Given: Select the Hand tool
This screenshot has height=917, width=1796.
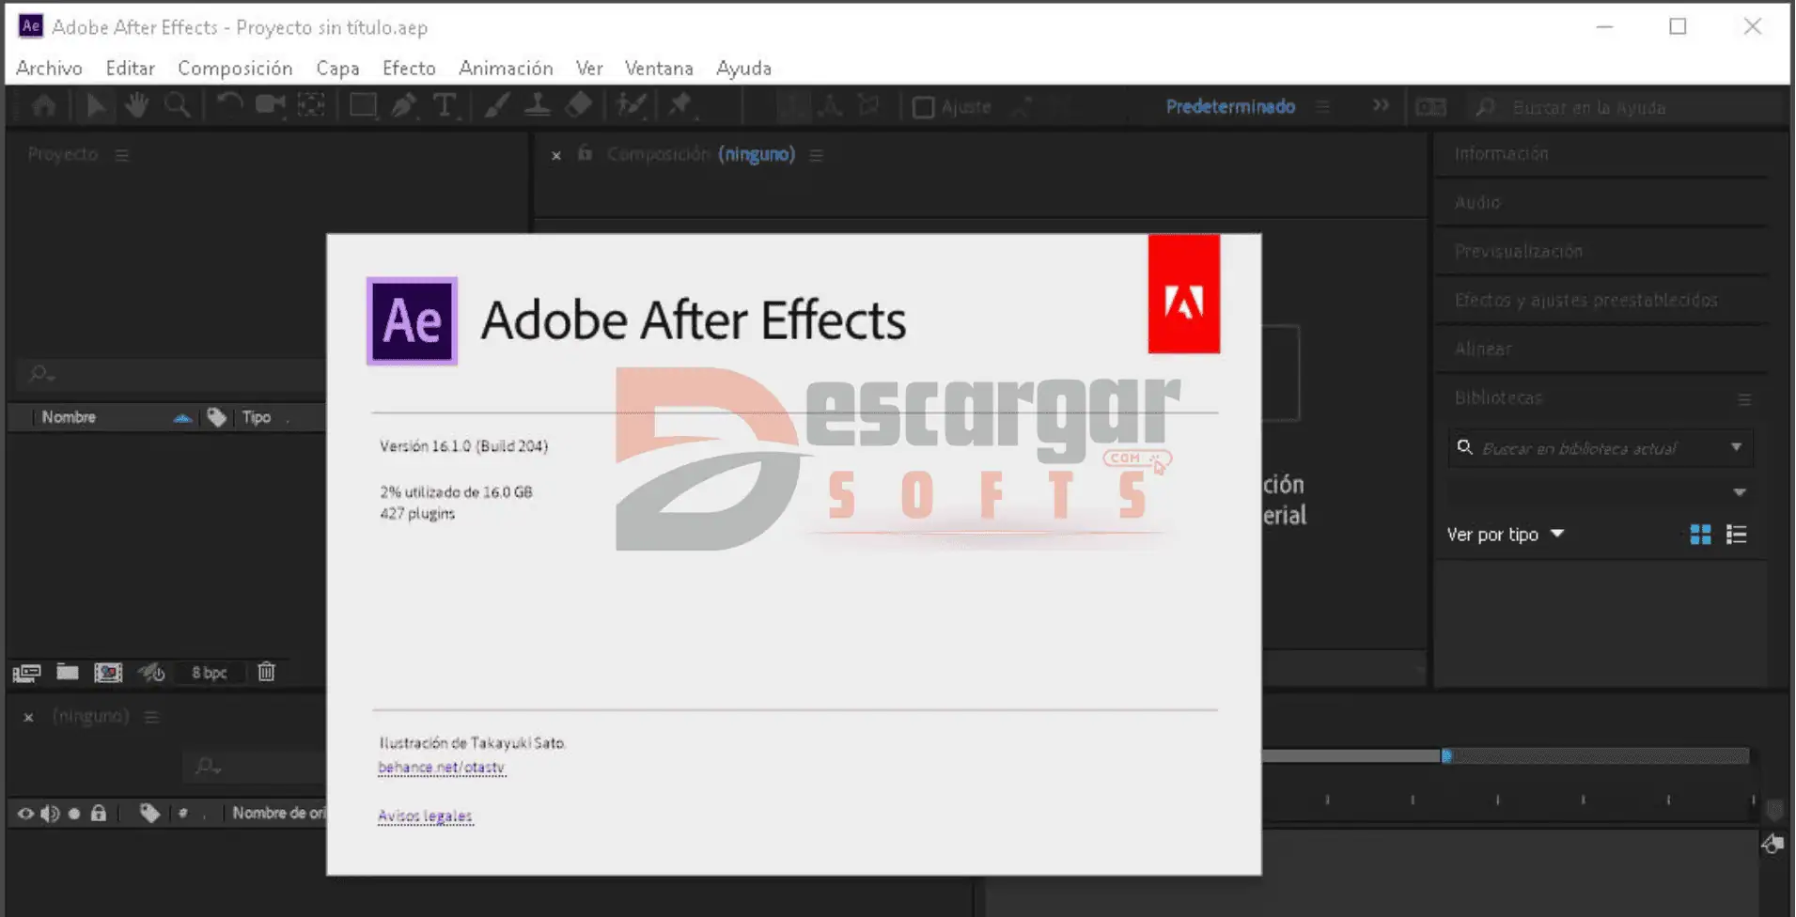Looking at the screenshot, I should point(136,105).
